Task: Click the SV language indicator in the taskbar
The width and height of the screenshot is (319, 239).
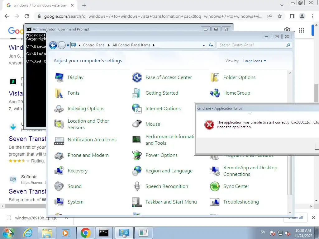Action: 263,232
